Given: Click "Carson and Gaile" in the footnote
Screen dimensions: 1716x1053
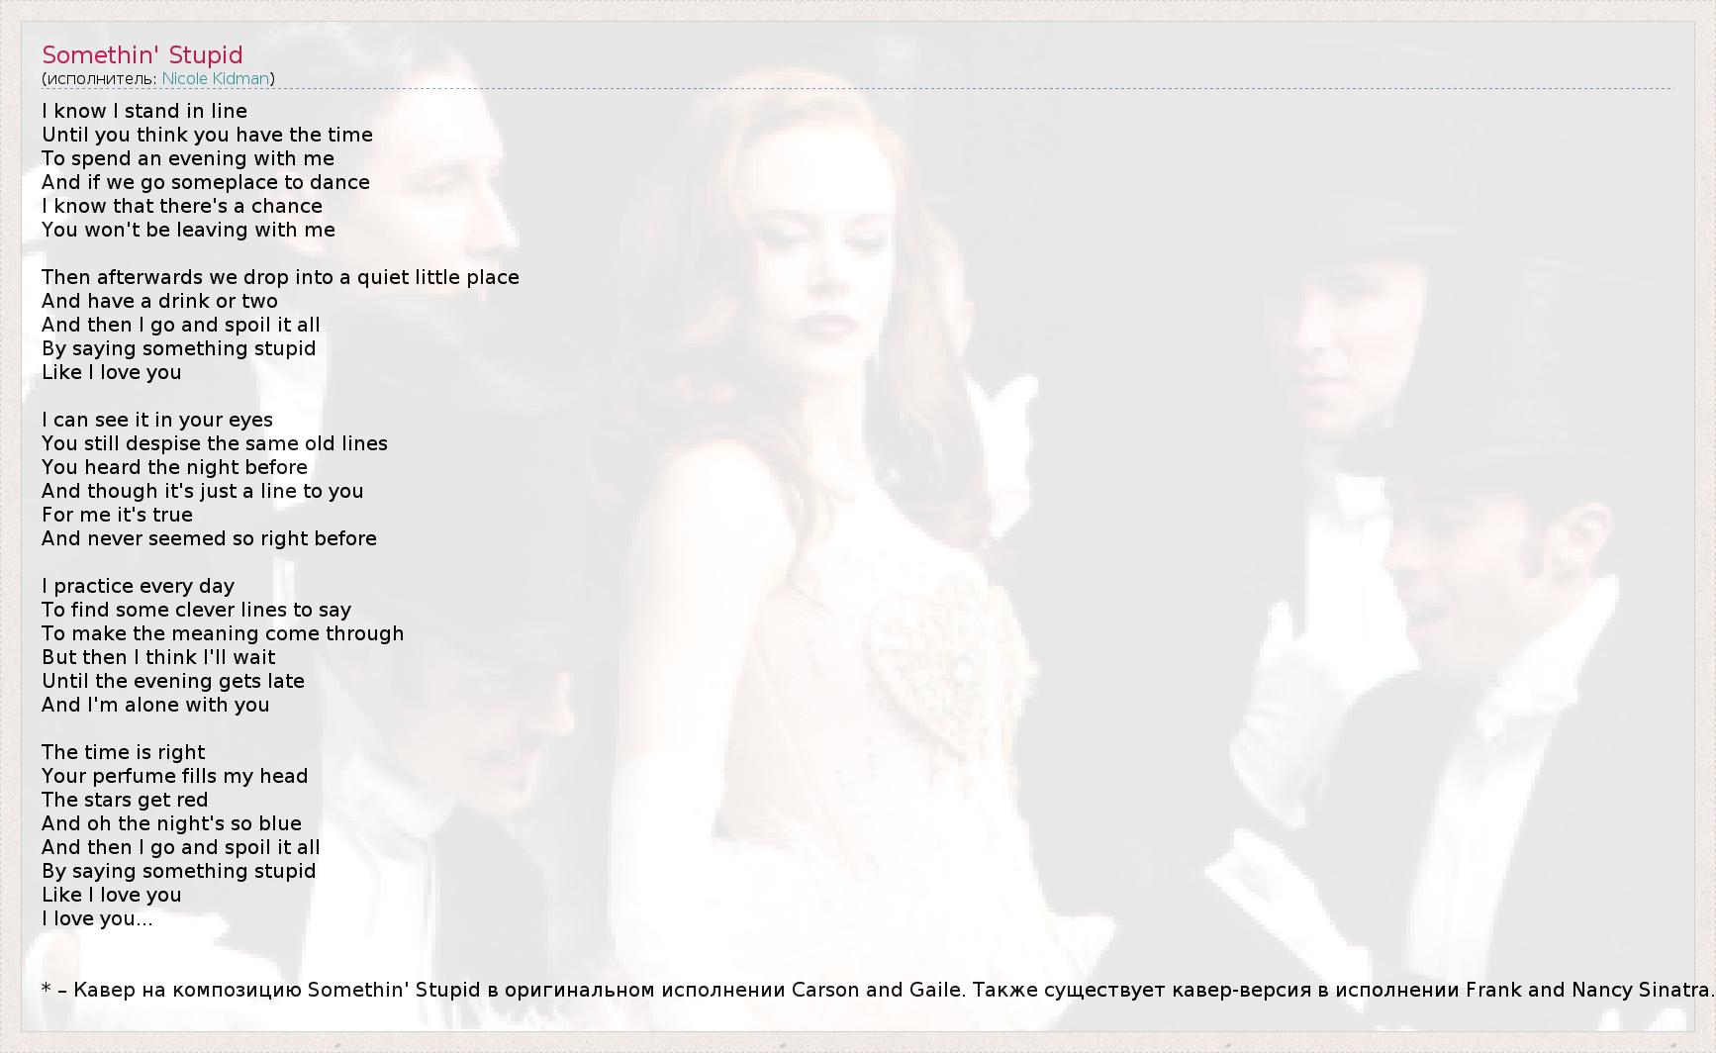Looking at the screenshot, I should coord(876,990).
